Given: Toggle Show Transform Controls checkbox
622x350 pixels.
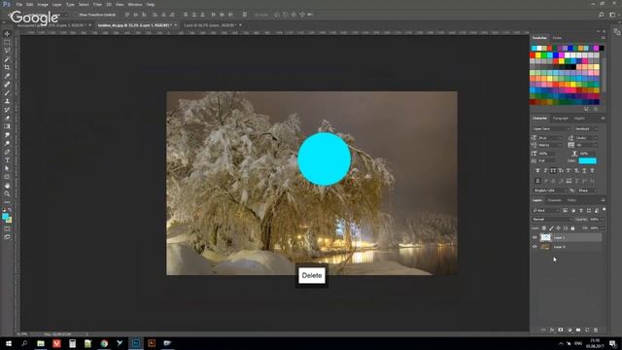Looking at the screenshot, I should point(76,15).
